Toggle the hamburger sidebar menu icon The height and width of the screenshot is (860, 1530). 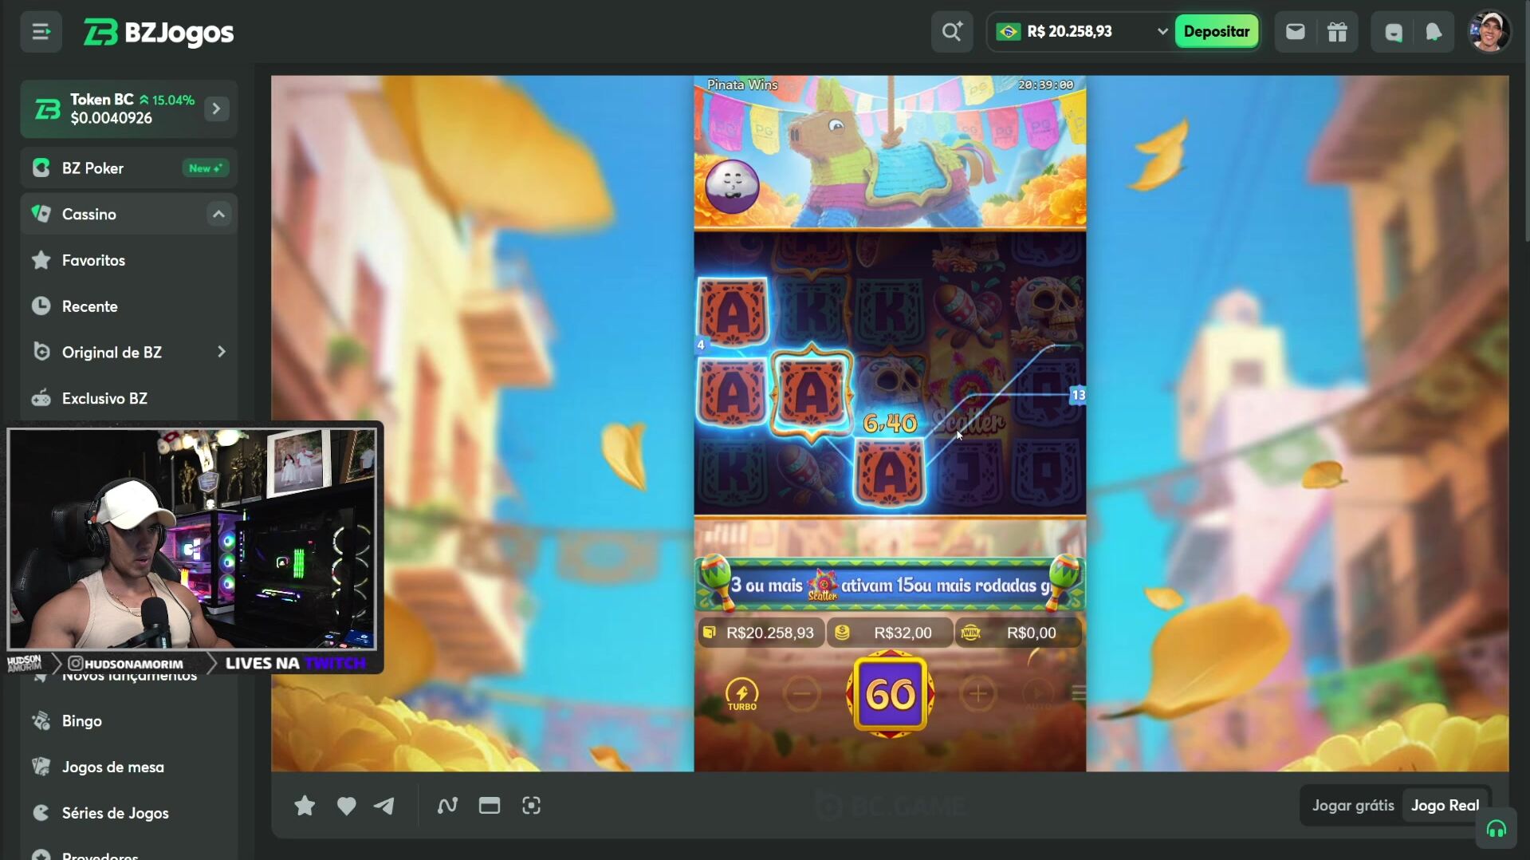41,32
